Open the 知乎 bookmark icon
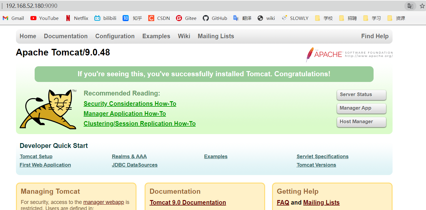This screenshot has height=210, width=426. (126, 18)
